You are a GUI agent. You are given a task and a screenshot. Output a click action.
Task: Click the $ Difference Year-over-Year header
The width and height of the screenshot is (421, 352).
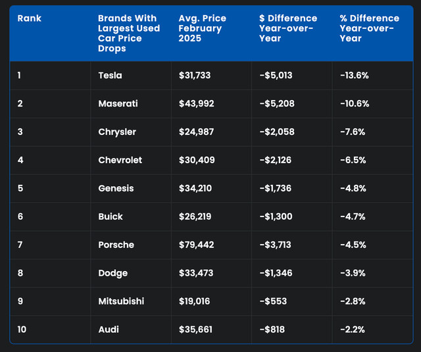click(x=287, y=28)
